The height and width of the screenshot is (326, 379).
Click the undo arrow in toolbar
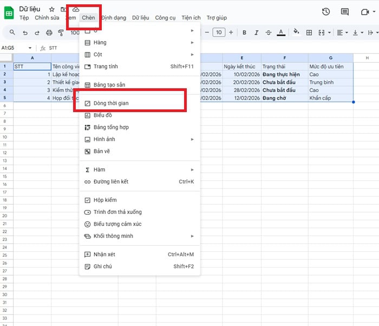(x=25, y=33)
